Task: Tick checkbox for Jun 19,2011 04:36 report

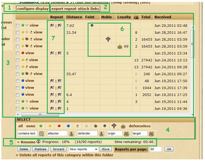Action: pyautogui.click(x=17, y=108)
